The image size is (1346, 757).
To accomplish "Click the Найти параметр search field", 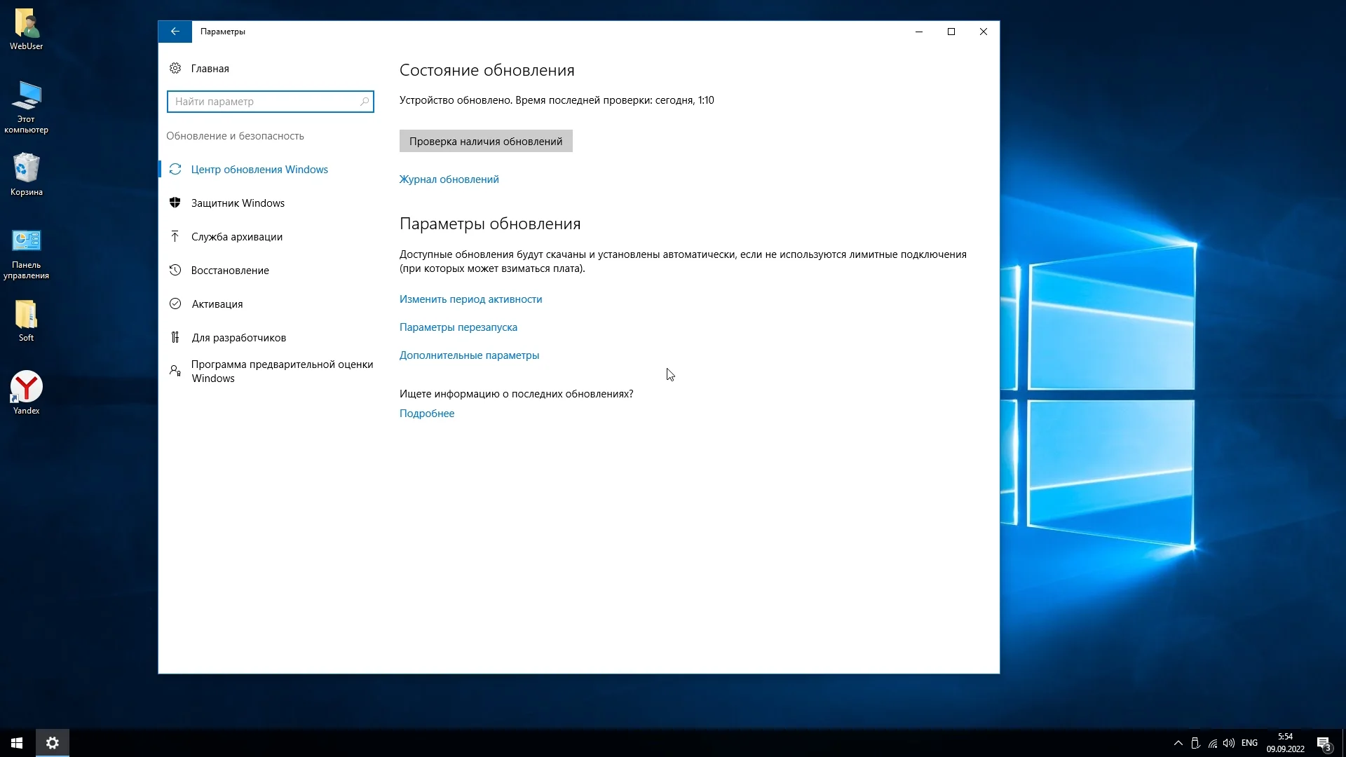I will (263, 102).
